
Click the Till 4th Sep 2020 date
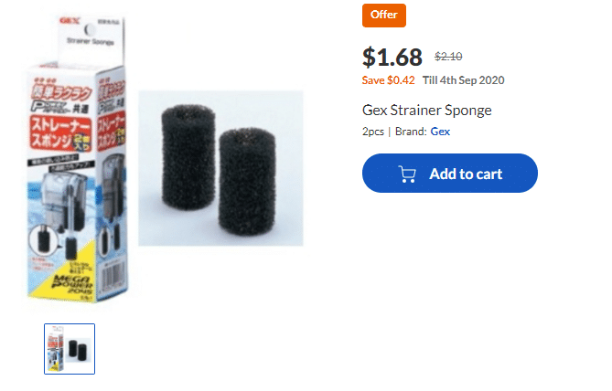tap(464, 80)
